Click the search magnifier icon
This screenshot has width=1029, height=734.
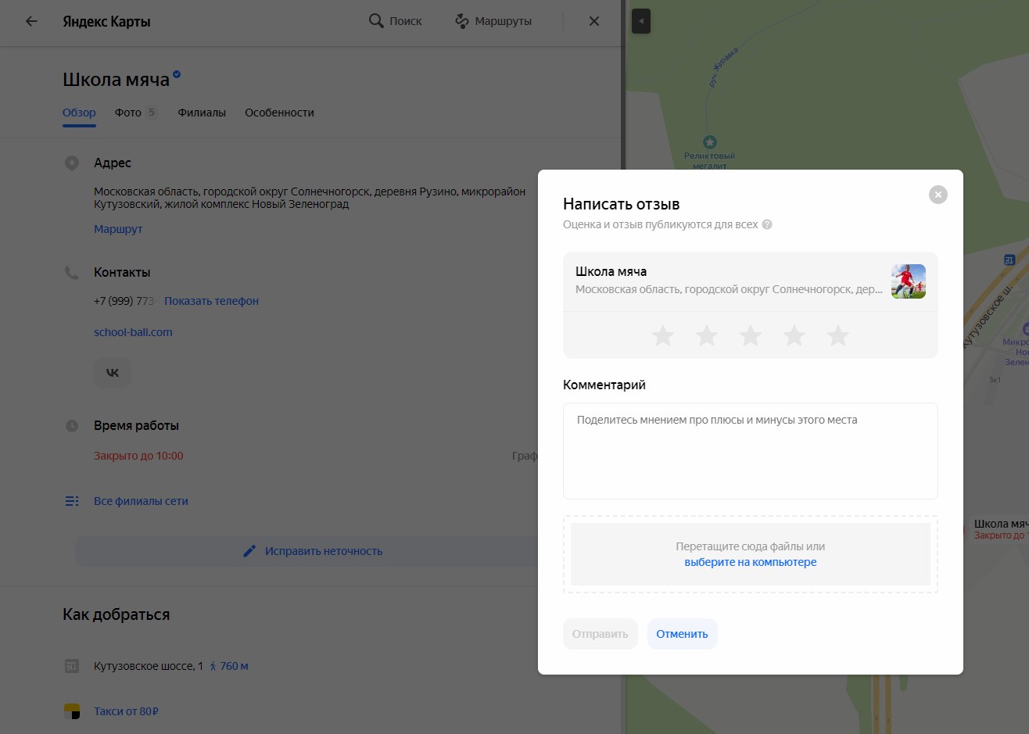coord(376,21)
